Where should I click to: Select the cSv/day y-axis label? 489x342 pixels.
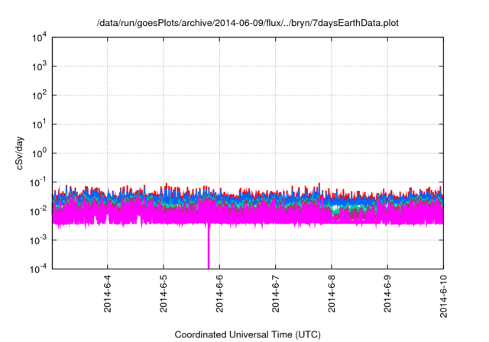click(20, 153)
